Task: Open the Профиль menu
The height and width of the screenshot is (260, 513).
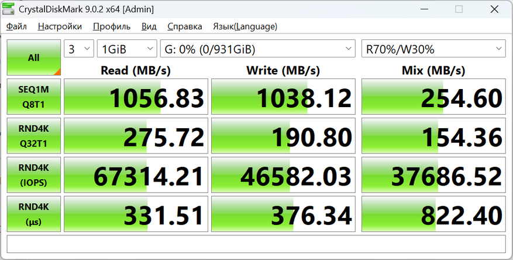Action: 112,26
